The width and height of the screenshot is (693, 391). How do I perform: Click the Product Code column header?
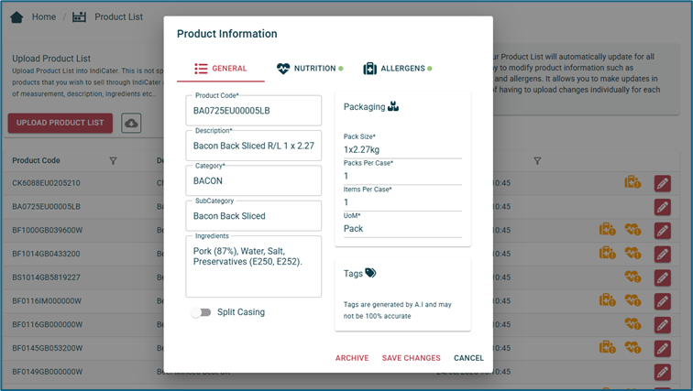[37, 160]
